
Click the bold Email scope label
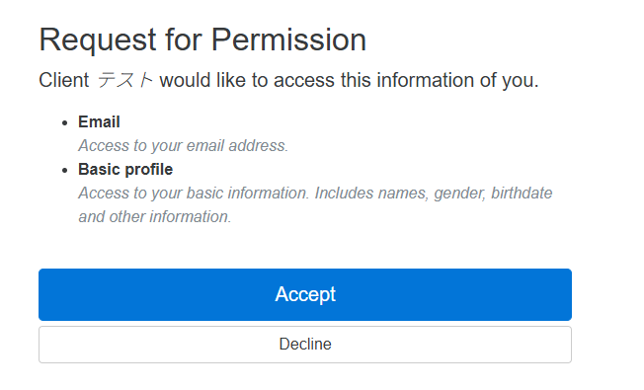coord(99,121)
